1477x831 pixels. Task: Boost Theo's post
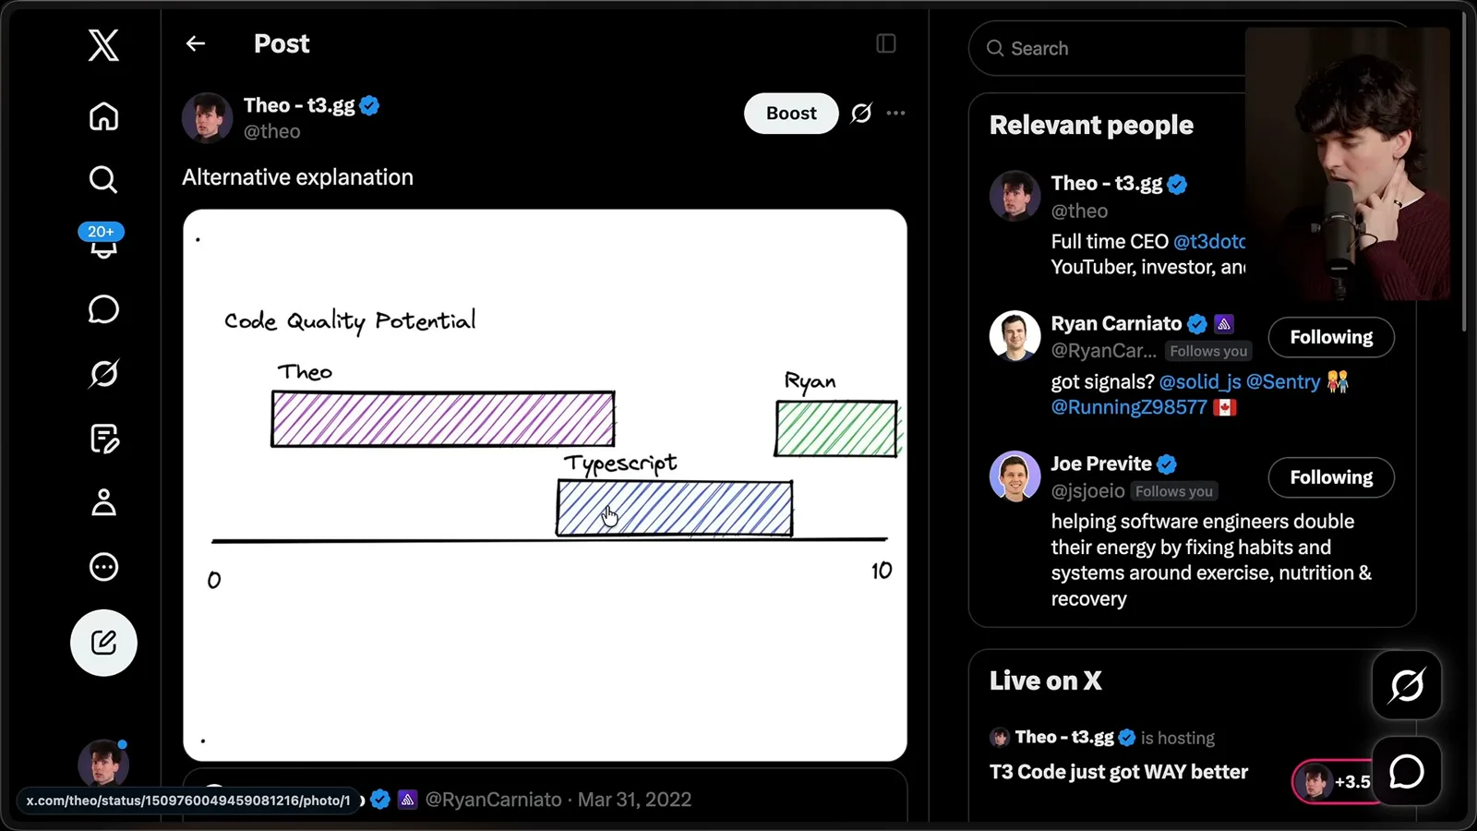pos(791,114)
